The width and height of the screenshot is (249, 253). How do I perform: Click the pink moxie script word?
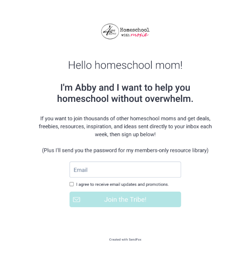(140, 35)
